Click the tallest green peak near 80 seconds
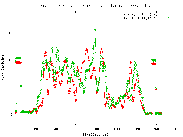Image resolution: width=183 pixels, height=137 pixels. pyautogui.click(x=95, y=29)
